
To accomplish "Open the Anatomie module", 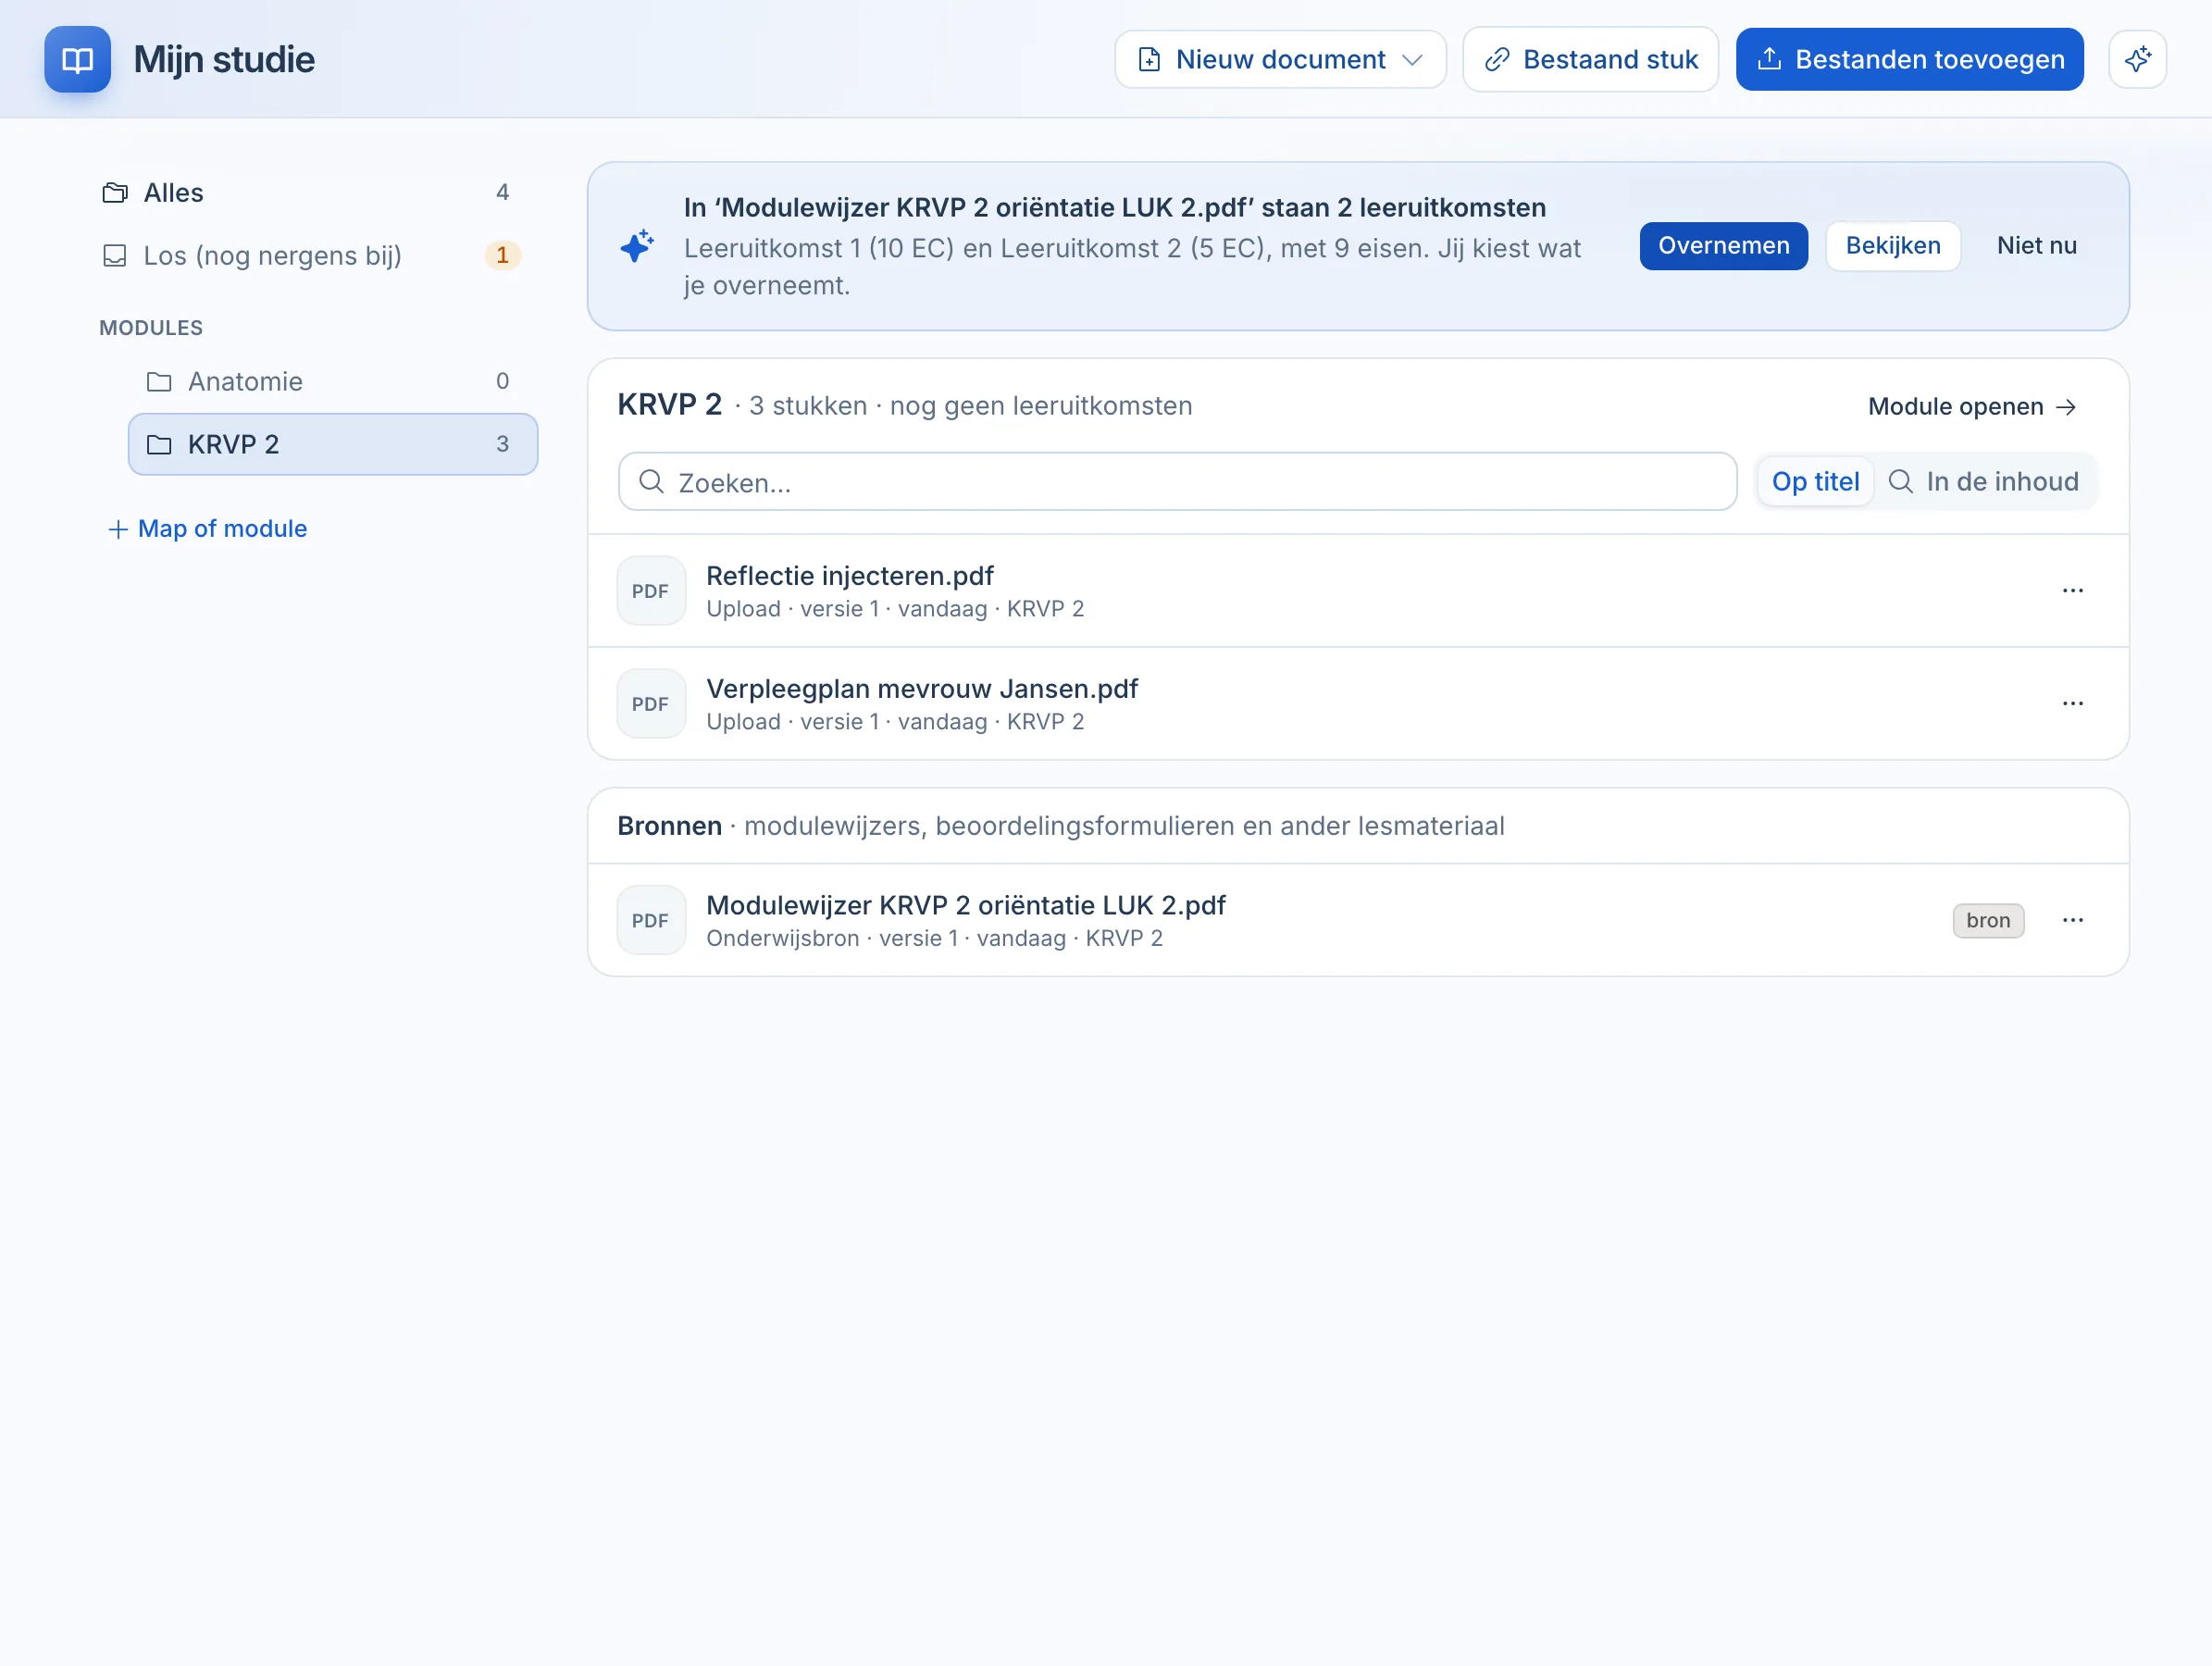I will (333, 382).
